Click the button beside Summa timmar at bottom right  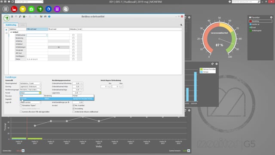[189, 151]
